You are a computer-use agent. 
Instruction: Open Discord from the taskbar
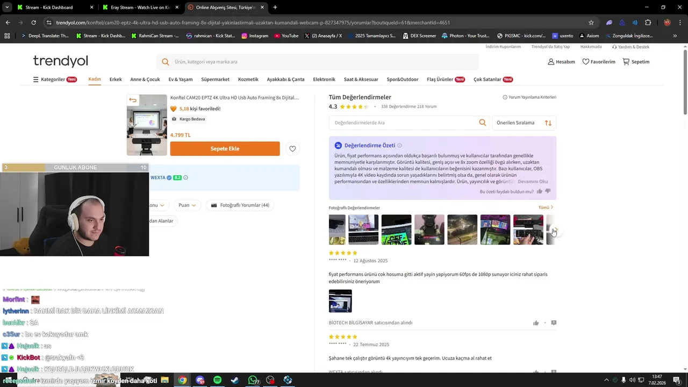coord(200,380)
